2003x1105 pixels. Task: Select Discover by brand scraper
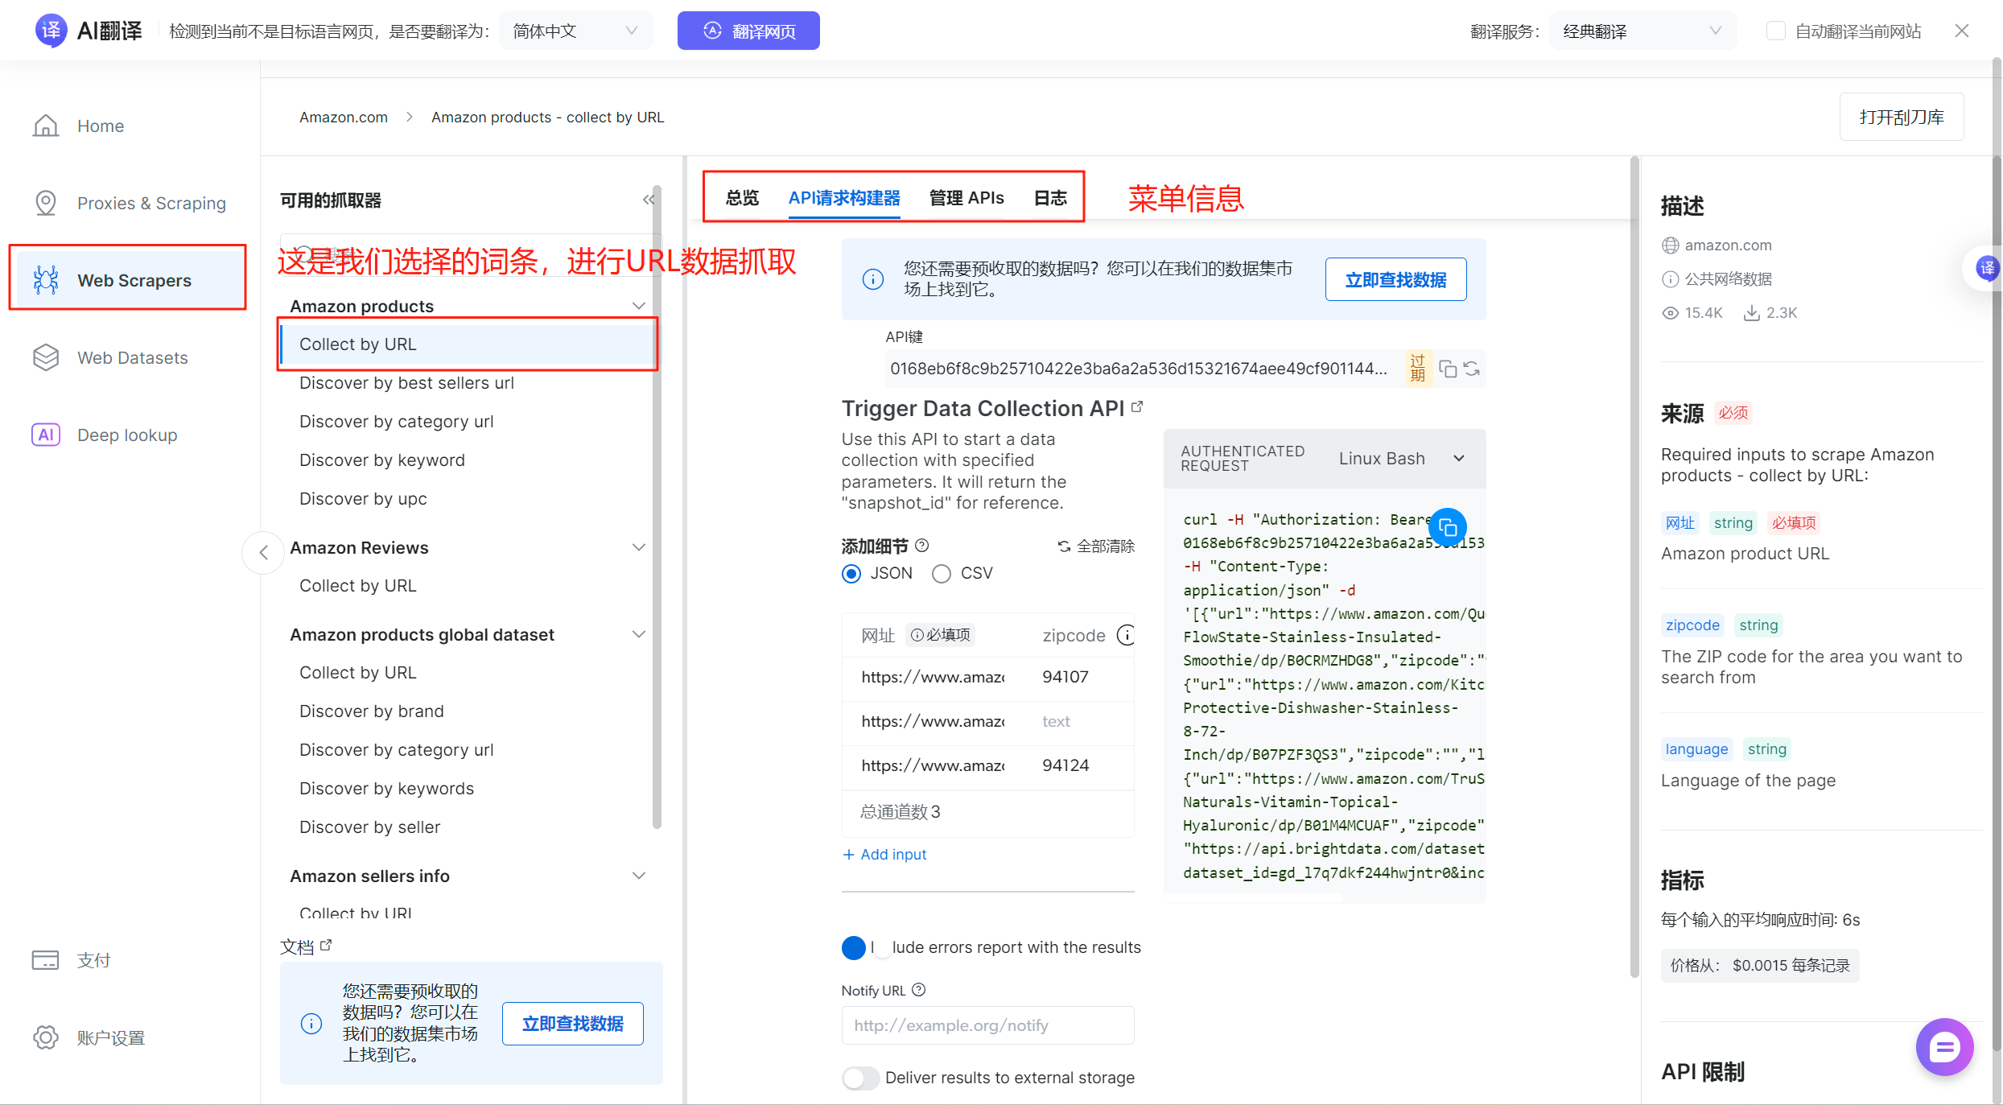372,711
